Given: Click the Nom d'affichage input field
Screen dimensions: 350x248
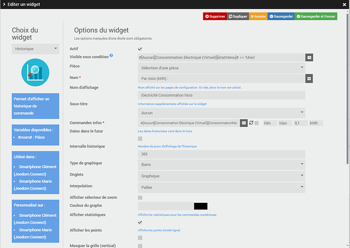Looking at the screenshot, I should point(222,95).
